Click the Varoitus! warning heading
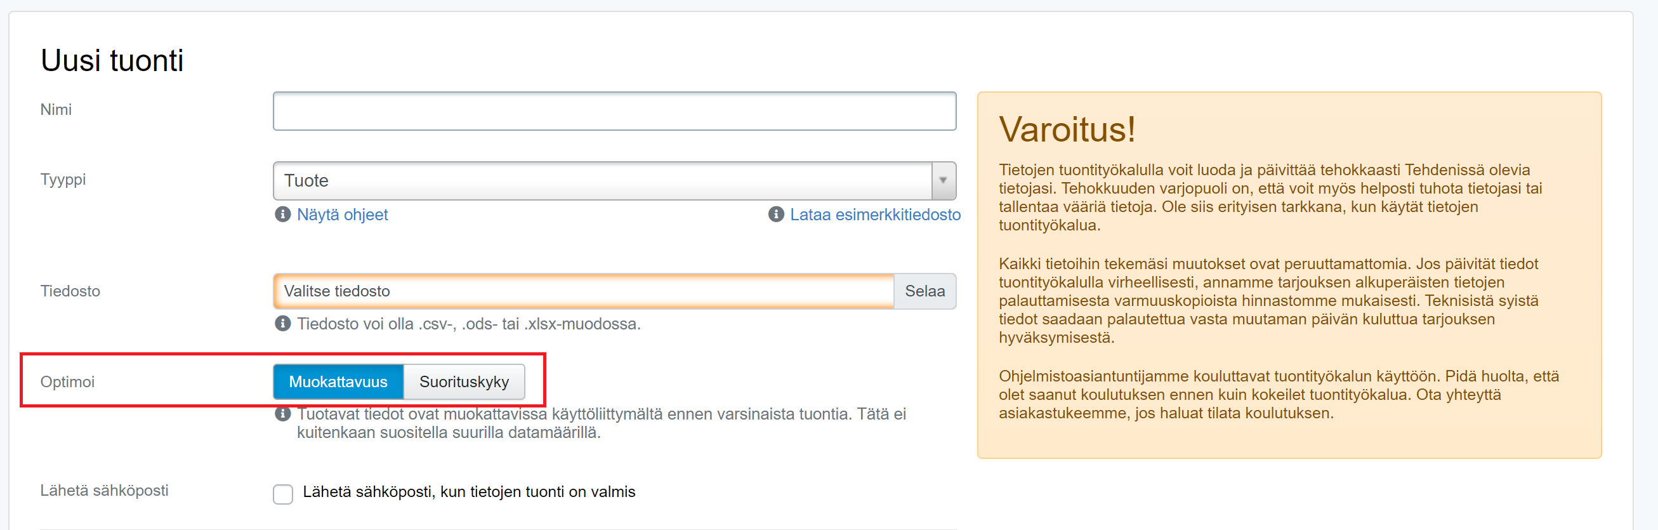 1067,129
